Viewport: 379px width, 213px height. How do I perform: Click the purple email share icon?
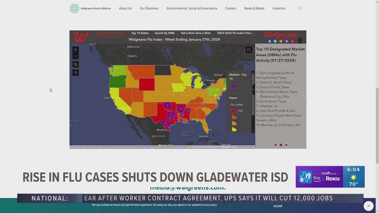(x=287, y=41)
